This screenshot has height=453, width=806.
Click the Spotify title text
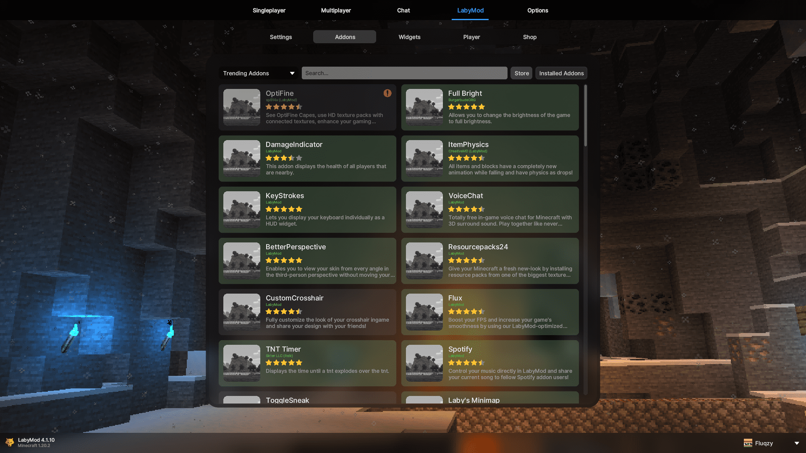[460, 349]
